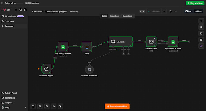This screenshot has width=206, height=111.
Task: Click the 198,622 star count
Action: click(198, 11)
